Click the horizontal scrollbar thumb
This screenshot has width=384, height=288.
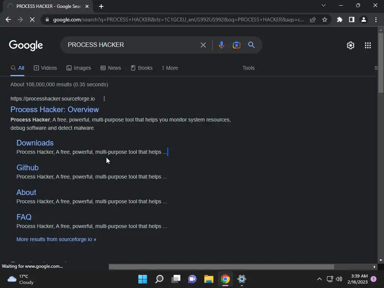(221, 267)
